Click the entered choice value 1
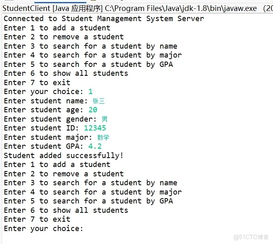 point(90,92)
